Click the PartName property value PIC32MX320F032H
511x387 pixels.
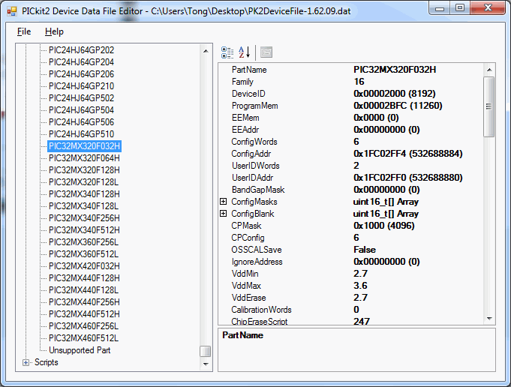point(395,70)
